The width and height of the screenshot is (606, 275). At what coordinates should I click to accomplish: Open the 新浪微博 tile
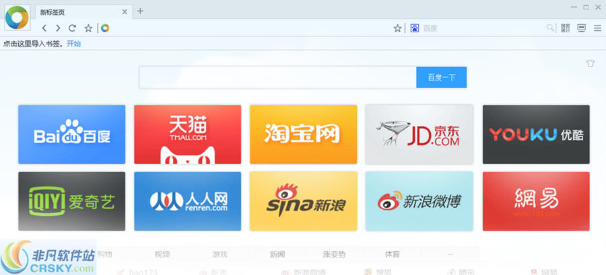(x=419, y=201)
